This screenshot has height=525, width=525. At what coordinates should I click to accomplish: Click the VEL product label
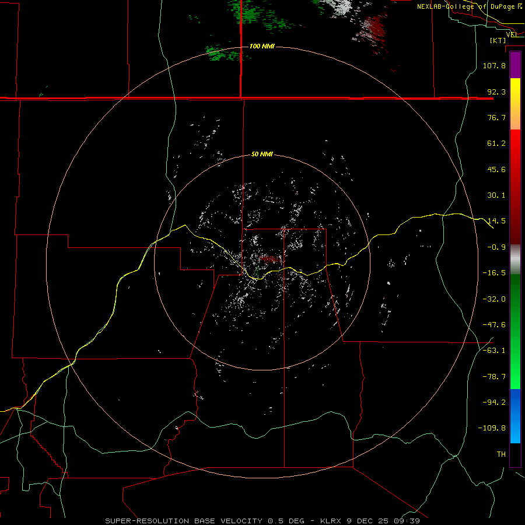[x=512, y=34]
